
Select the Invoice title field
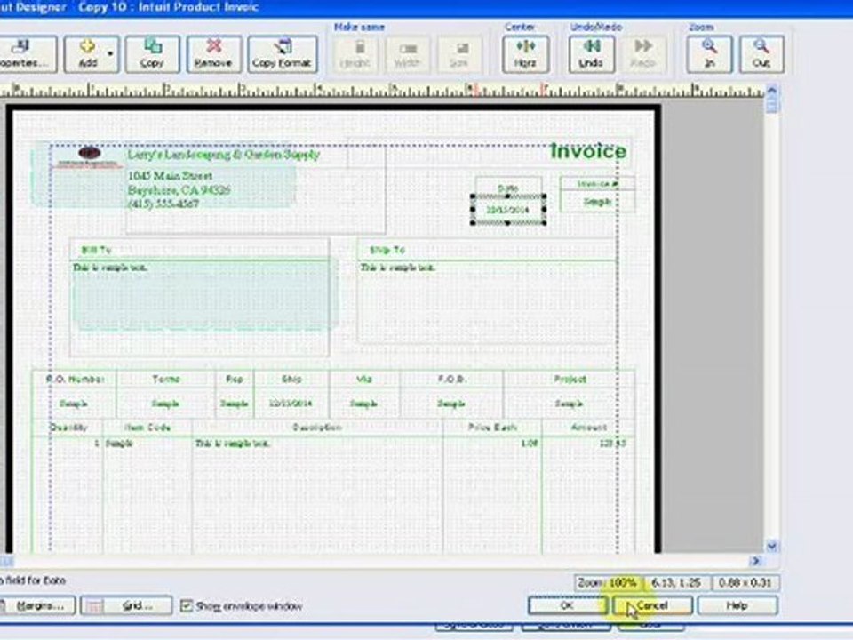(x=587, y=151)
